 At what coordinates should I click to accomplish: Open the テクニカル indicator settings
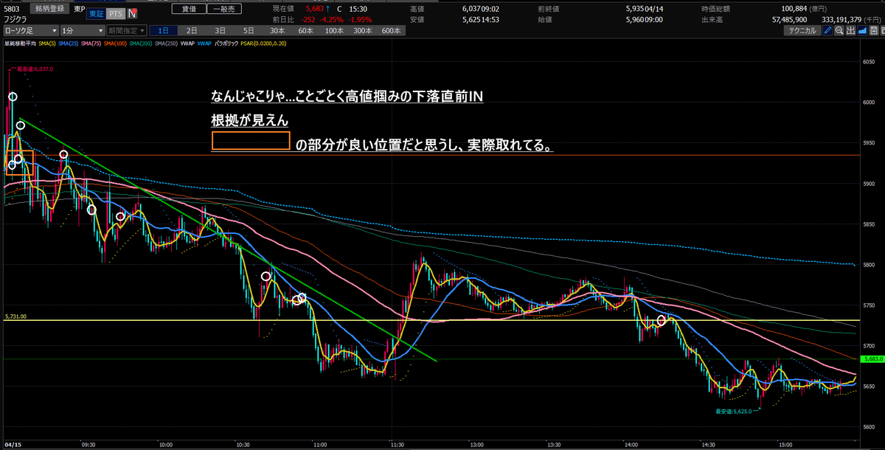pos(804,31)
